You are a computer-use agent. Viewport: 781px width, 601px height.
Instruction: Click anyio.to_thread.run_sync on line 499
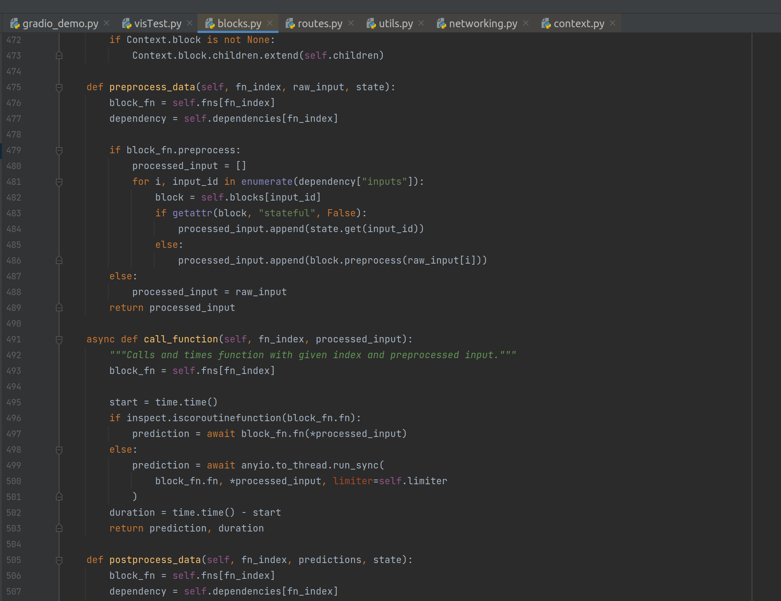click(310, 466)
